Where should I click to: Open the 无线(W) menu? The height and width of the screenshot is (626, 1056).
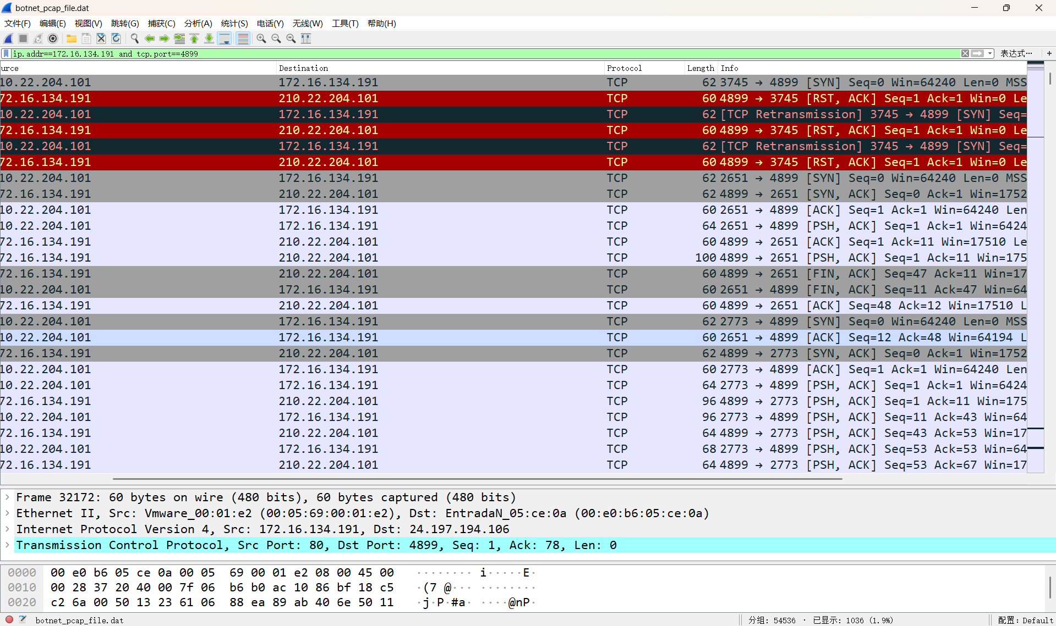(x=308, y=23)
